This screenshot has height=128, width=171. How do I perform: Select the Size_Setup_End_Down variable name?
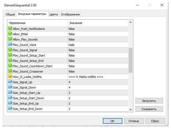point(28,109)
